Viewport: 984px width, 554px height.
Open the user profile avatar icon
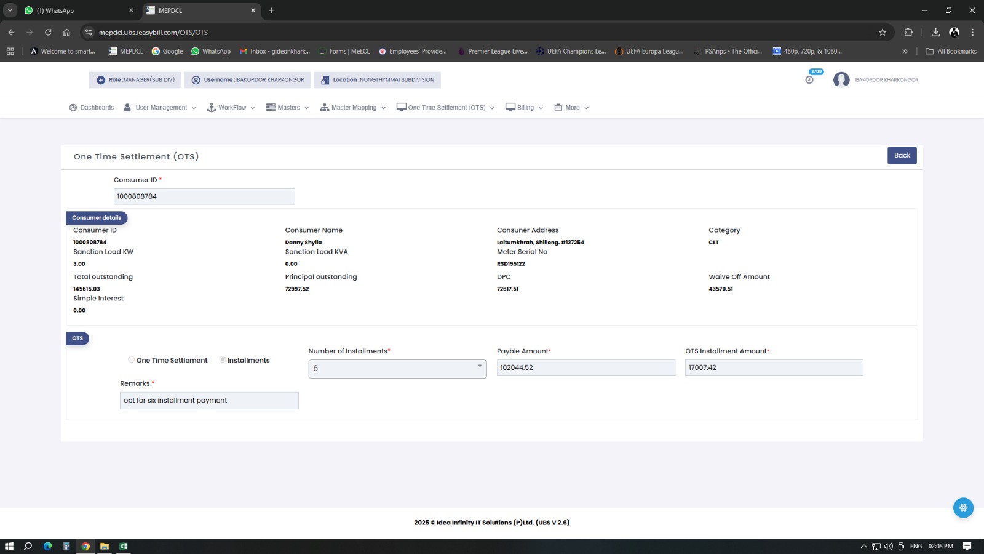coord(841,80)
